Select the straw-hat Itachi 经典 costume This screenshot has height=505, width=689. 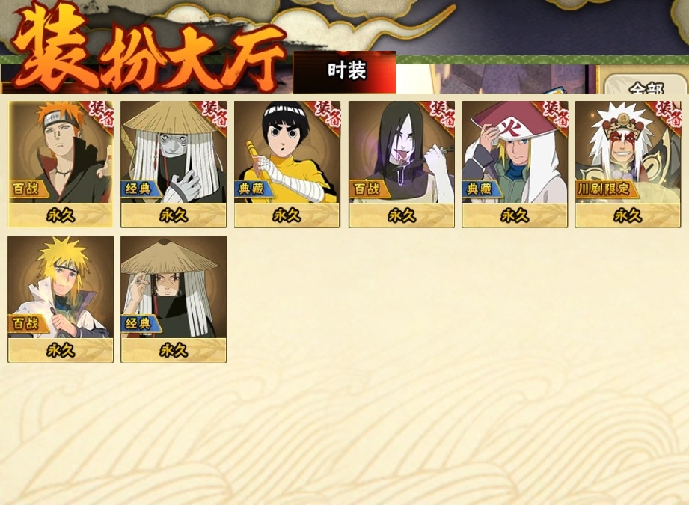click(174, 299)
